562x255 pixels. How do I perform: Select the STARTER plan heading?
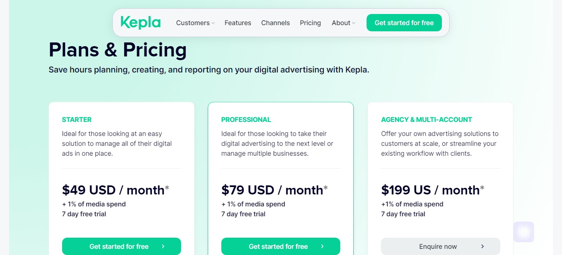point(77,119)
